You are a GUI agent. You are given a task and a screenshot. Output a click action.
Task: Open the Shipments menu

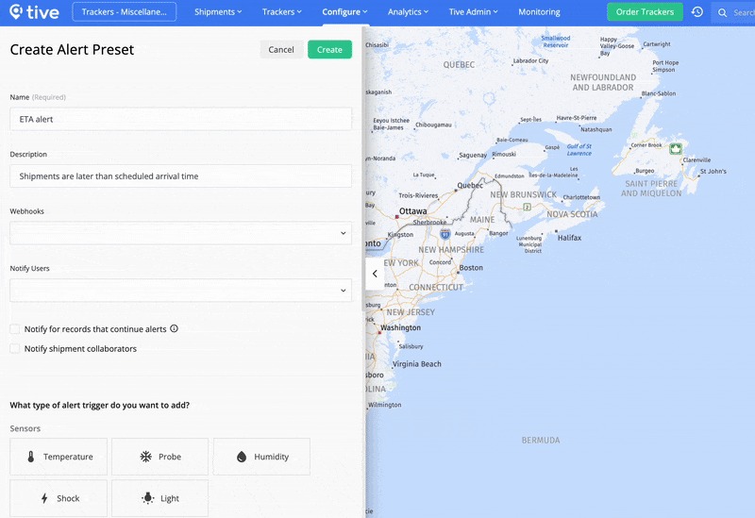pyautogui.click(x=217, y=12)
